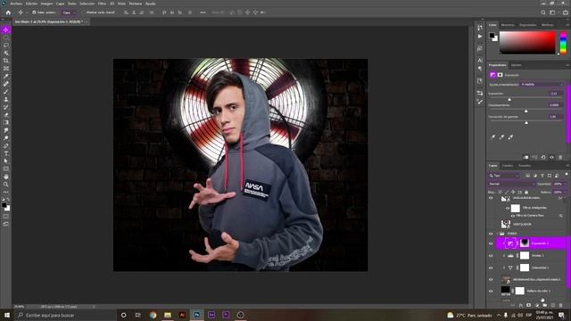This screenshot has width=571, height=321.
Task: Select the Gradient tool
Action: [x=6, y=122]
